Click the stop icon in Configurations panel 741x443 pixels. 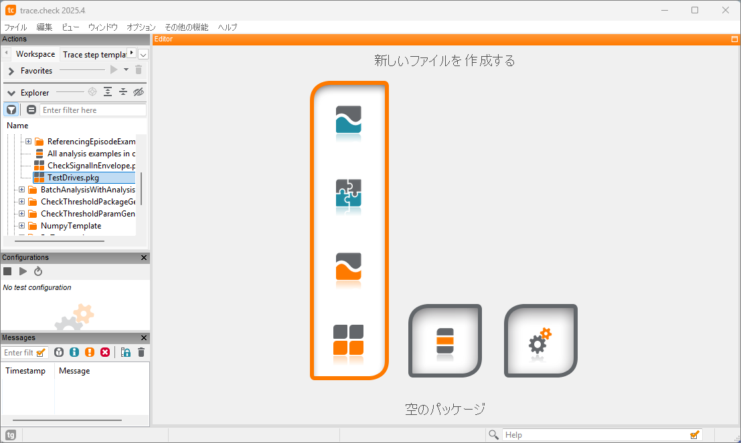pyautogui.click(x=7, y=271)
